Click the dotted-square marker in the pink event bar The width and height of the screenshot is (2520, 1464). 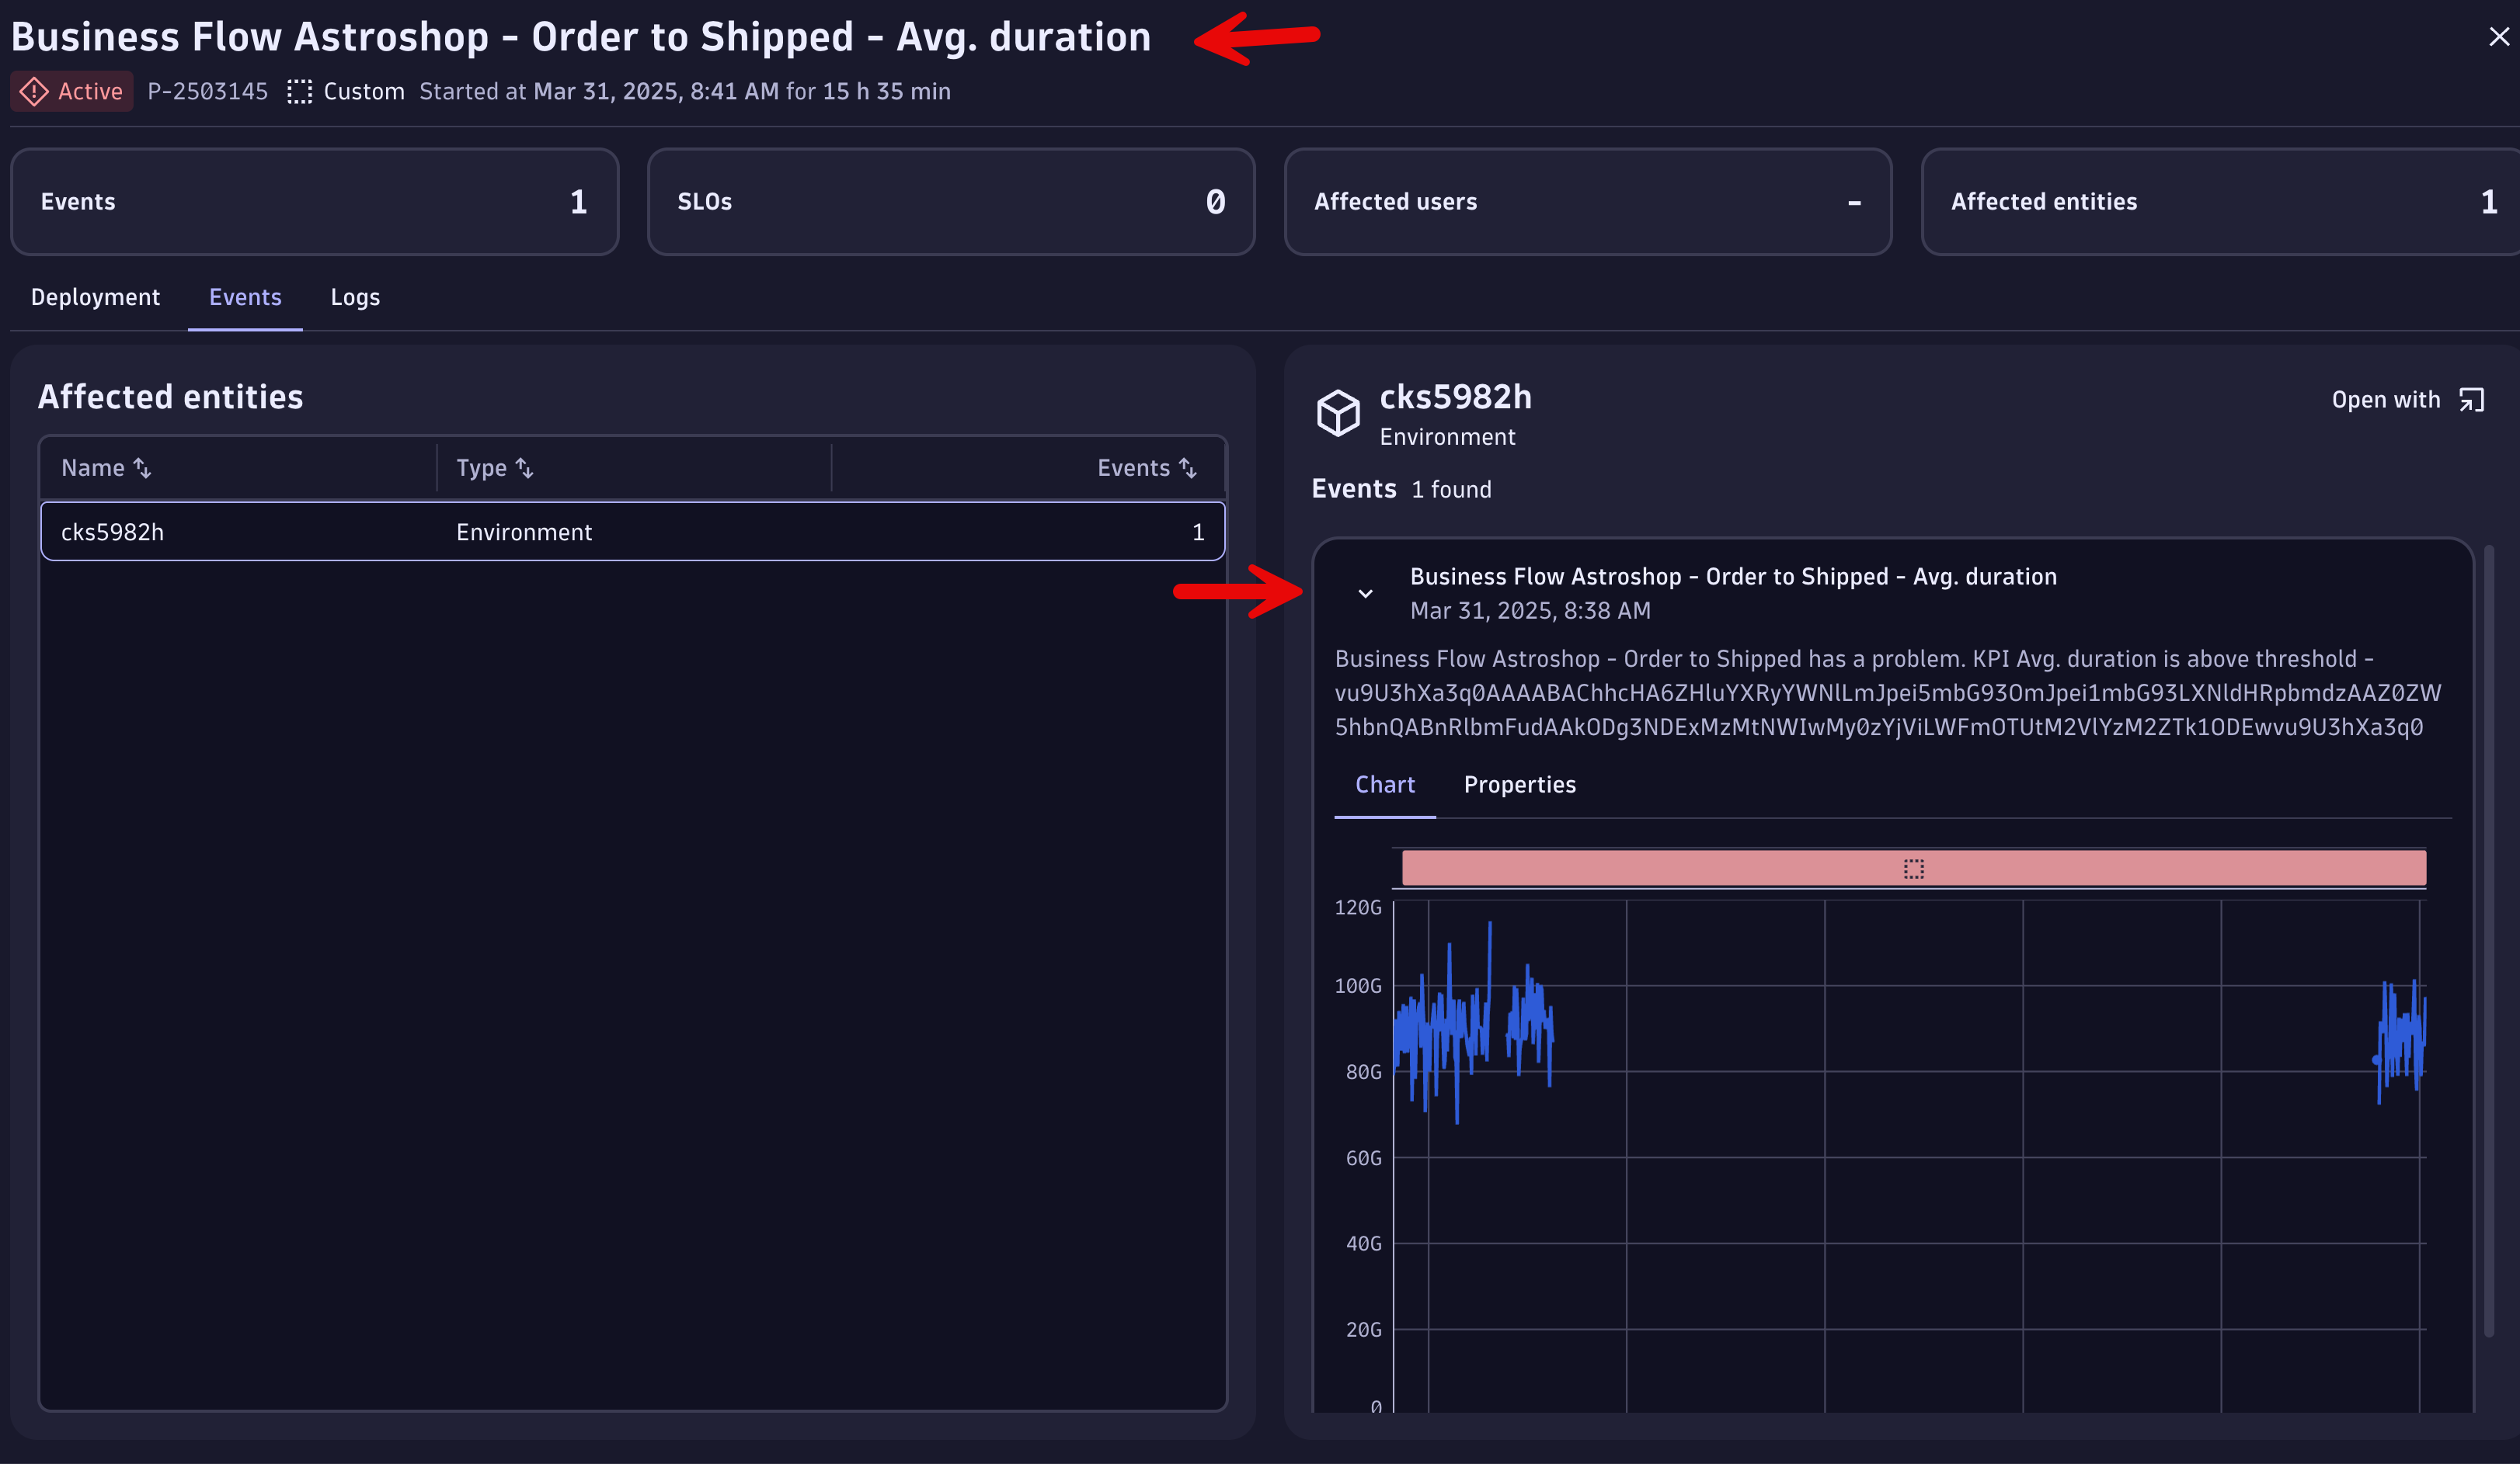tap(1913, 869)
